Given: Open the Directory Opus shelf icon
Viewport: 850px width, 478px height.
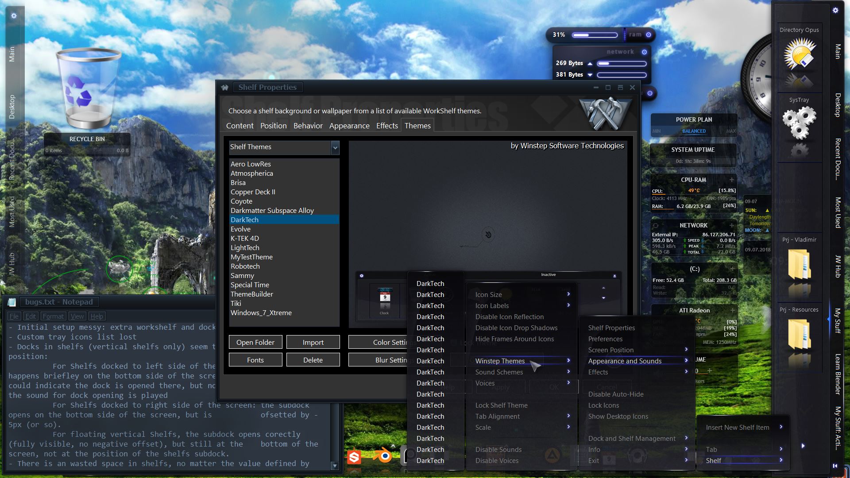Looking at the screenshot, I should click(799, 54).
